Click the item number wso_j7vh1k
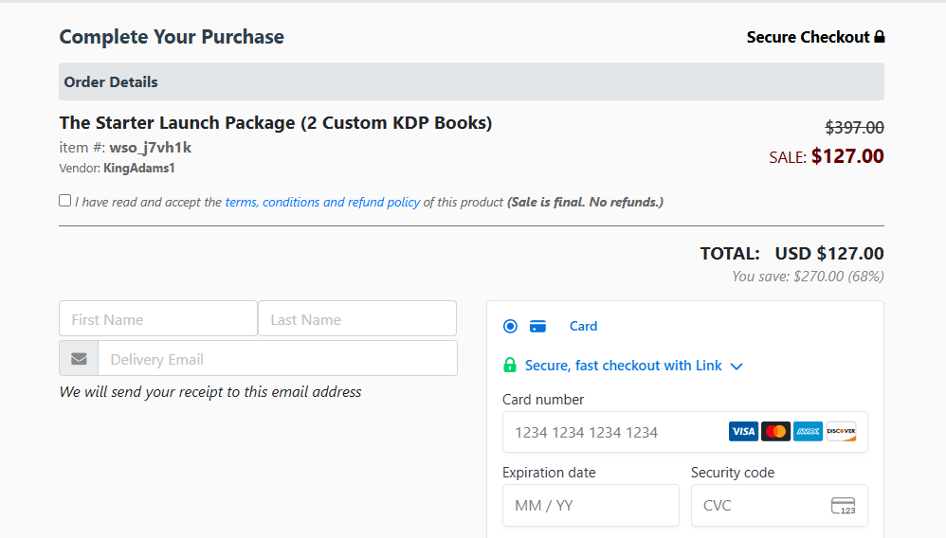946x538 pixels. click(150, 148)
